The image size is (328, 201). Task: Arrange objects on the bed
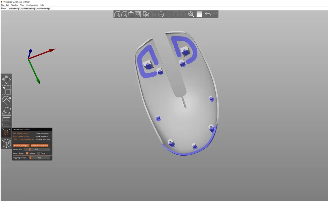(x=137, y=14)
